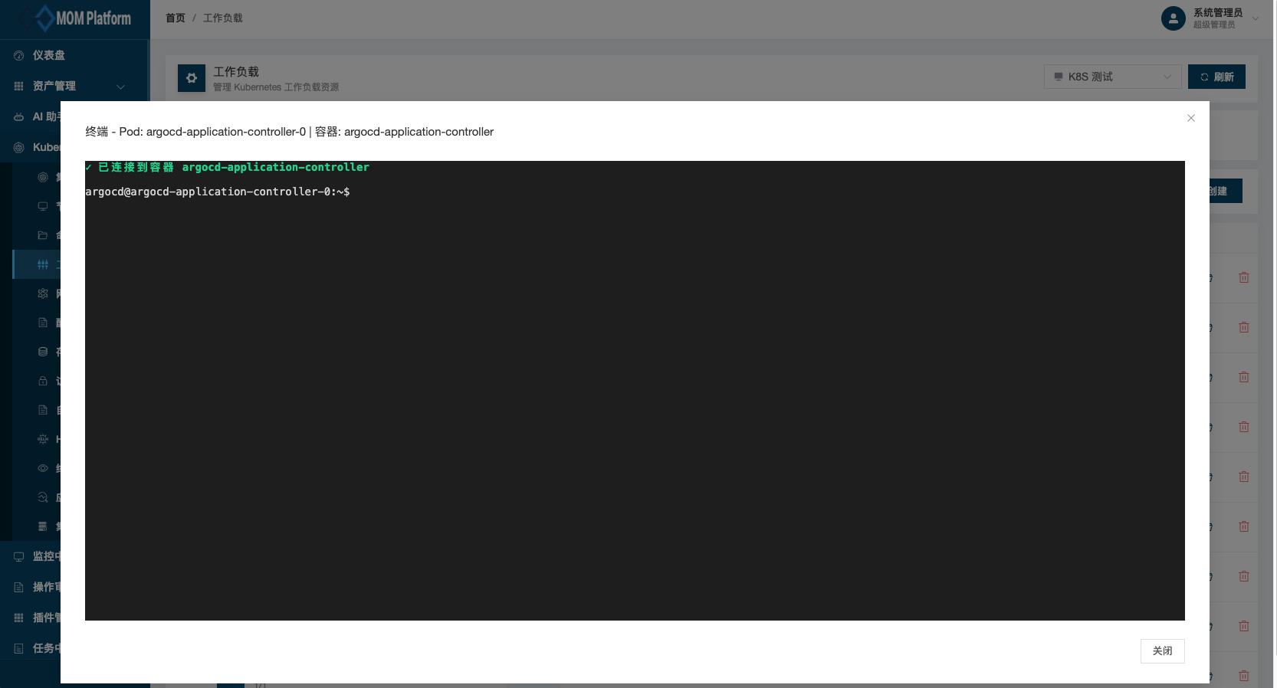Click the 系统管理员 user name
The width and height of the screenshot is (1277, 688).
point(1218,13)
